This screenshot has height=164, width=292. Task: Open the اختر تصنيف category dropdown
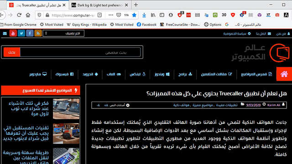[x=63, y=33]
